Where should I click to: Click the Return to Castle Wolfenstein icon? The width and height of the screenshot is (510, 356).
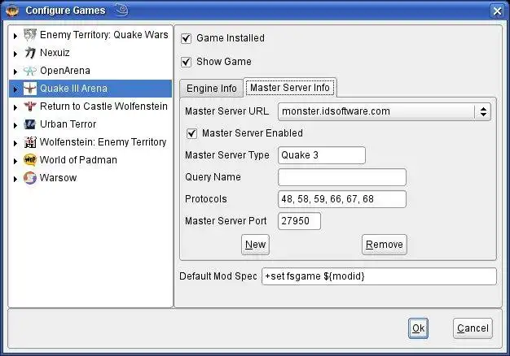click(30, 106)
